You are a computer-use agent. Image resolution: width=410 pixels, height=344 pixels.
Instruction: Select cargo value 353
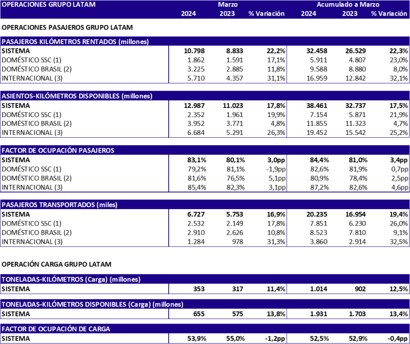pyautogui.click(x=199, y=289)
